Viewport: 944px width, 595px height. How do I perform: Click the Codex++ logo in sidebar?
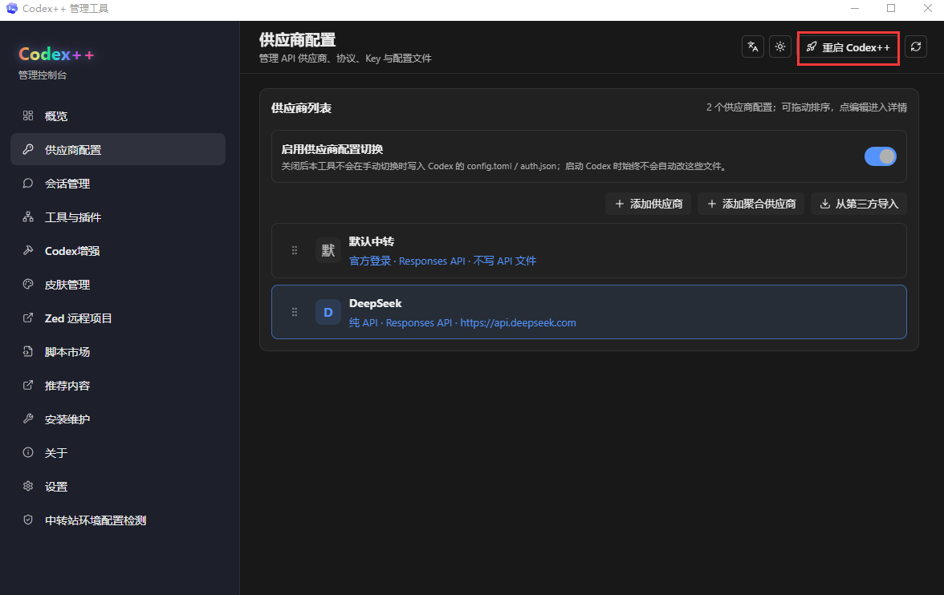[56, 55]
